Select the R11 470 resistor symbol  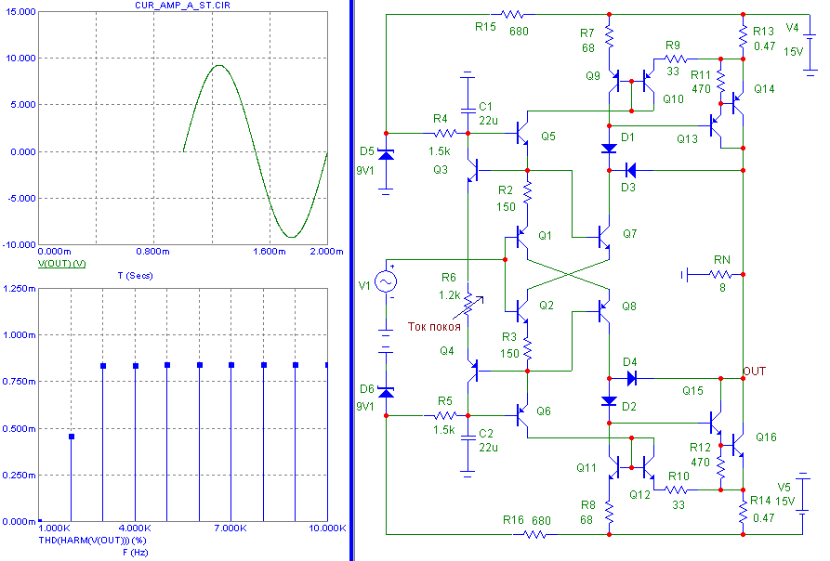tap(720, 81)
